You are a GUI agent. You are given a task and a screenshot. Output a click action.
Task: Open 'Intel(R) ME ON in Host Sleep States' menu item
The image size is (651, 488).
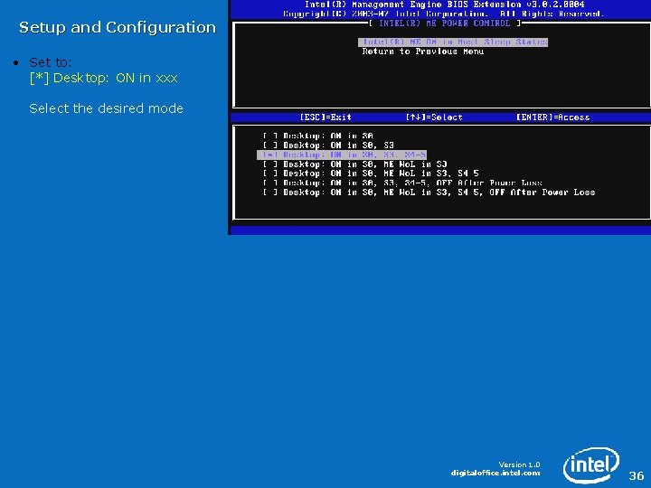click(453, 42)
